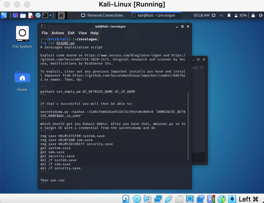
Task: Open the notifications bell icon
Action: coord(229,15)
